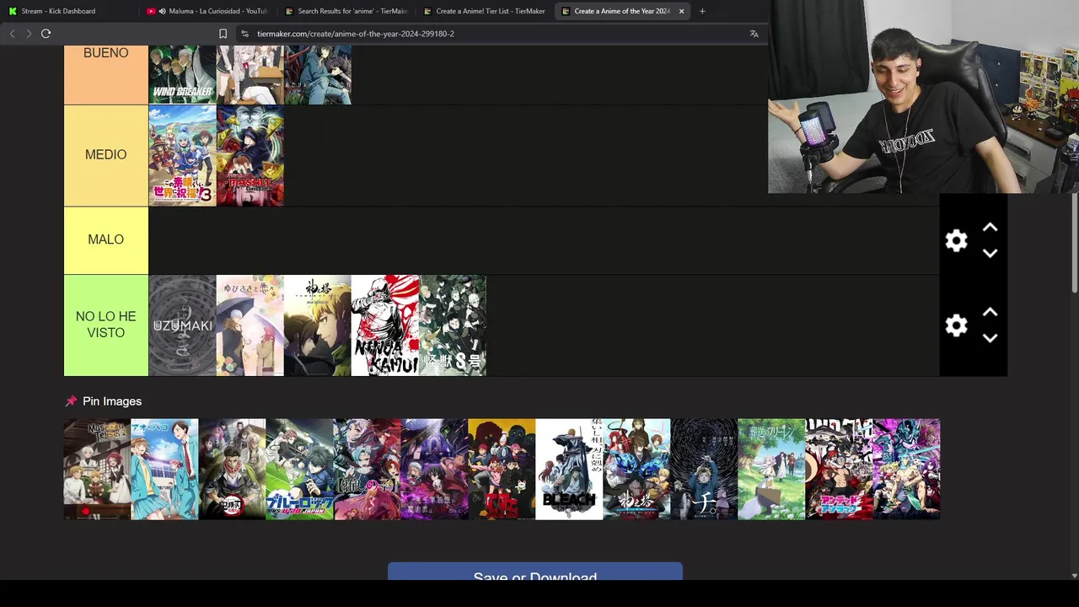Select the second anime image in BUENO row
This screenshot has height=607, width=1079.
(250, 74)
